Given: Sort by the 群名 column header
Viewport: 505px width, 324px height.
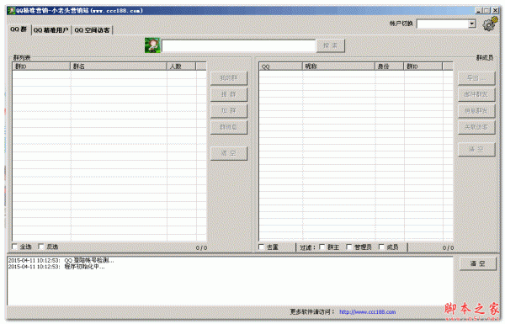Looking at the screenshot, I should [118, 66].
